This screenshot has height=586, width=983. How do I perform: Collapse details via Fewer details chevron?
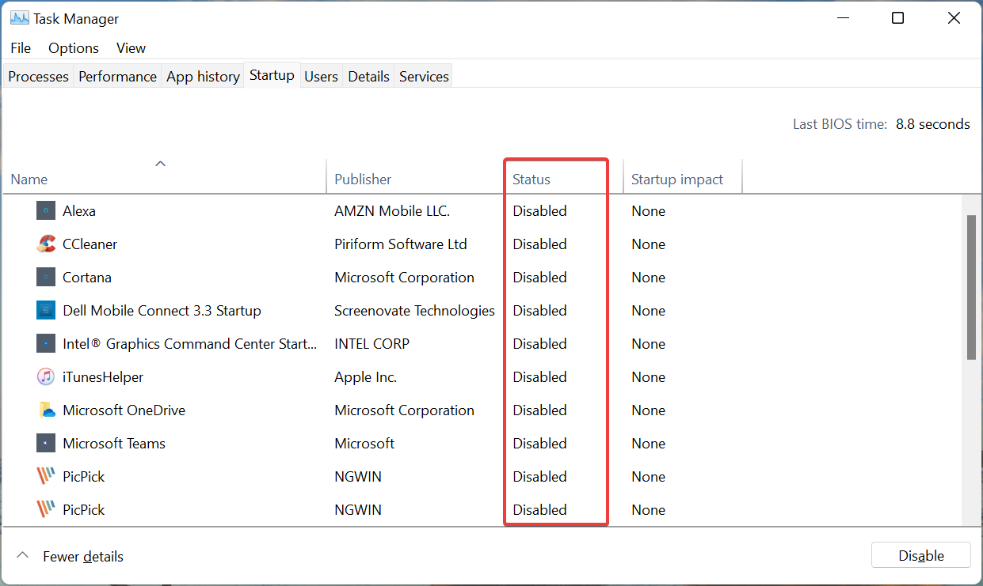[22, 554]
